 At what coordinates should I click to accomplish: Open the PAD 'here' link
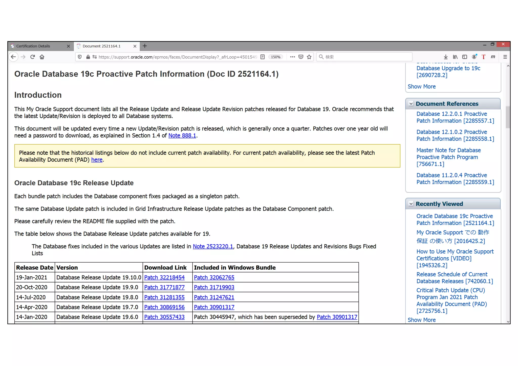97,160
